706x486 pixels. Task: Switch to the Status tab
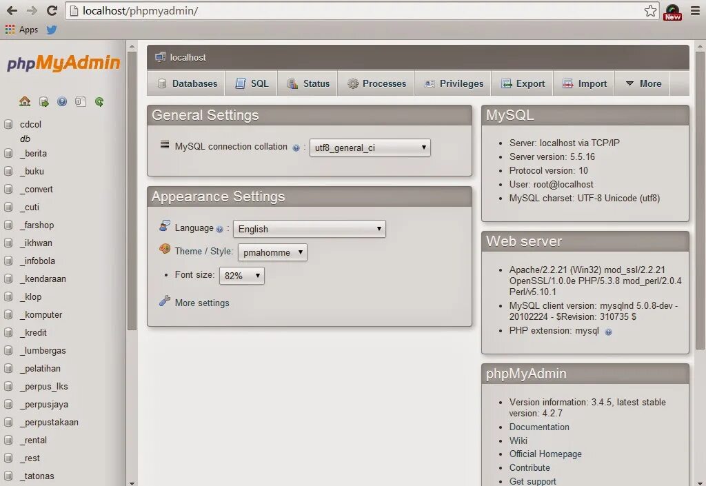click(308, 83)
